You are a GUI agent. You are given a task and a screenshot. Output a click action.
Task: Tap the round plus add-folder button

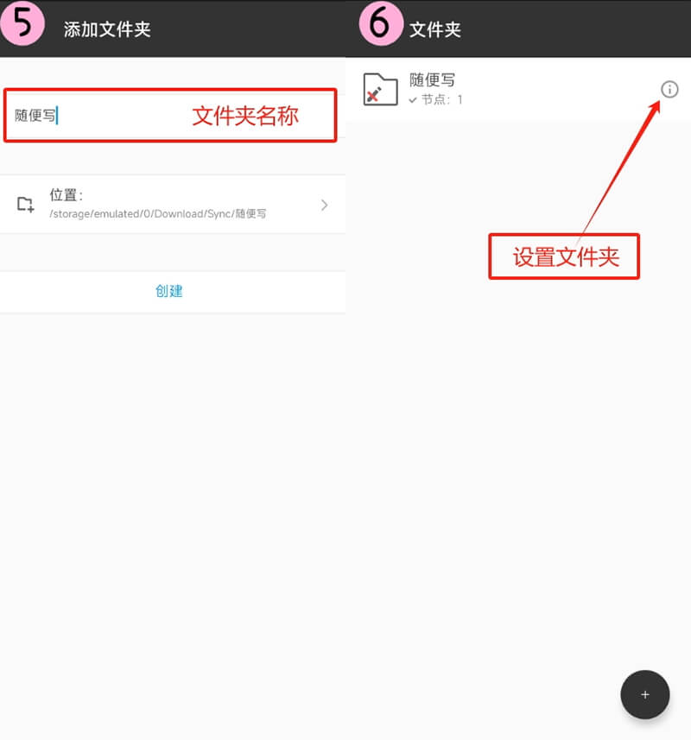point(644,695)
